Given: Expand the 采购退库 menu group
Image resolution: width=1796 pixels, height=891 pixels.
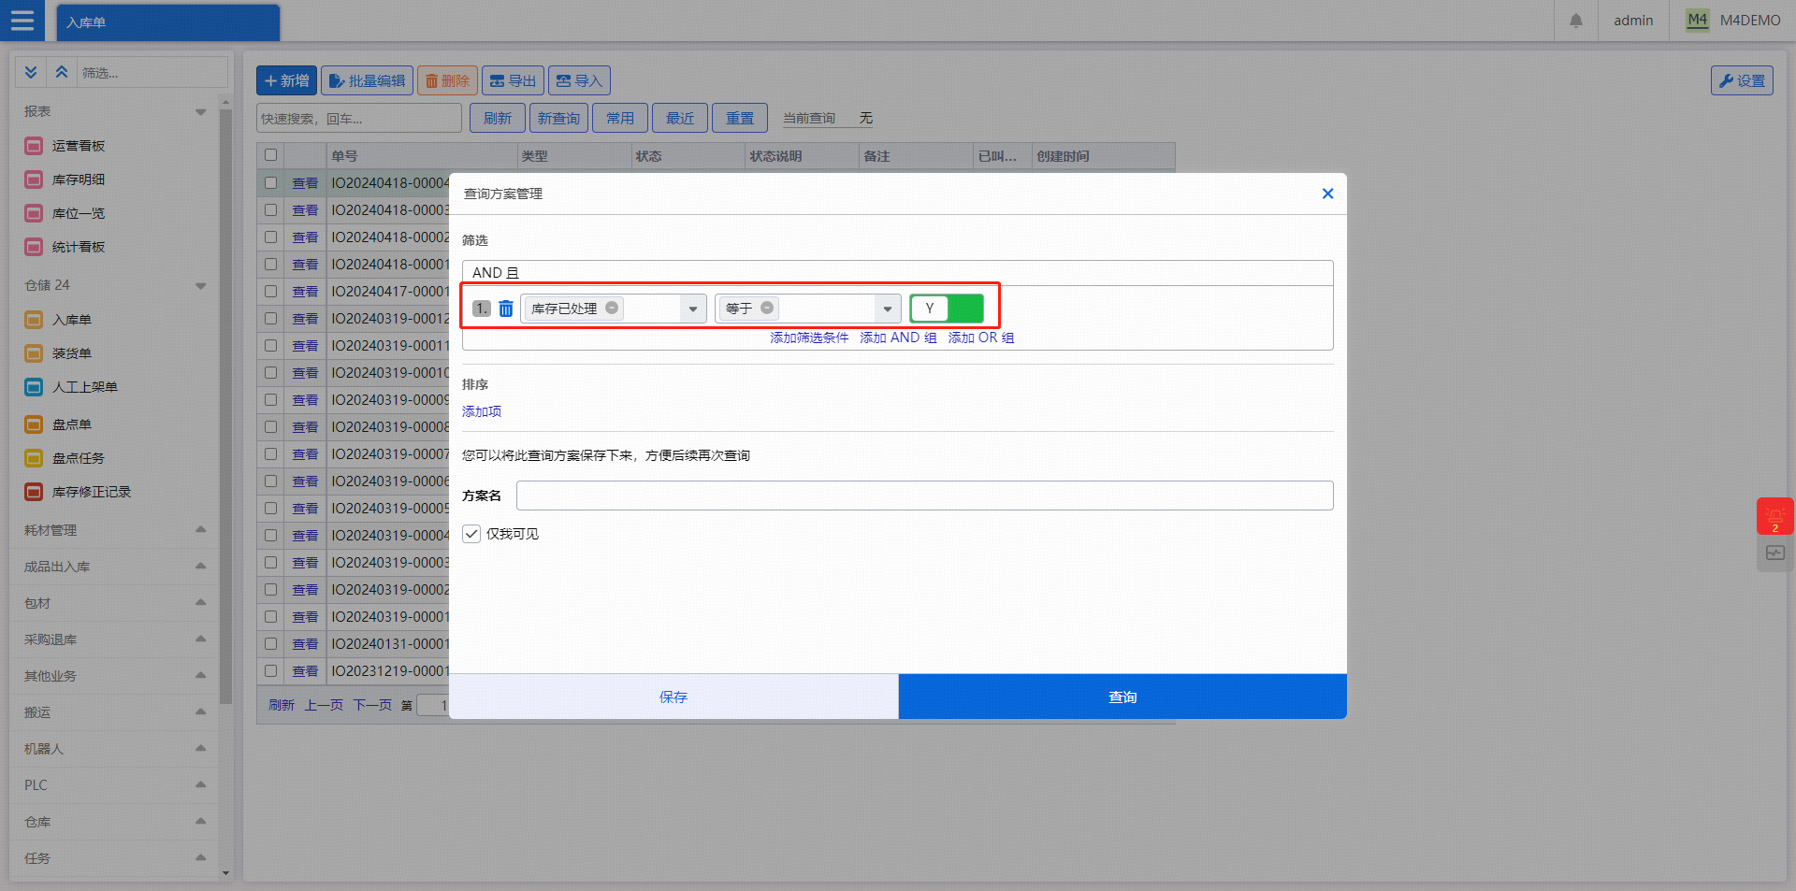Looking at the screenshot, I should (x=200, y=639).
